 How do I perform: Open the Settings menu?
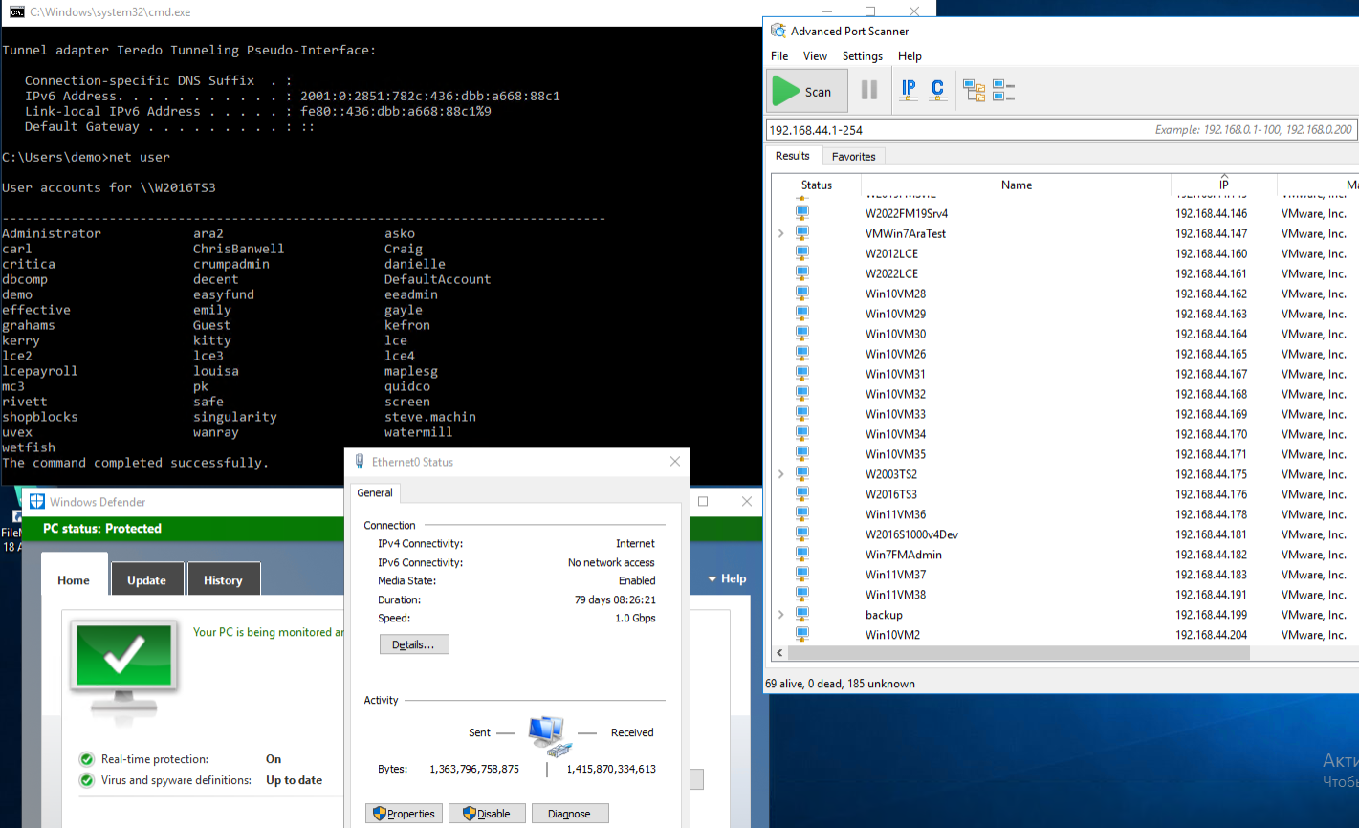[863, 56]
